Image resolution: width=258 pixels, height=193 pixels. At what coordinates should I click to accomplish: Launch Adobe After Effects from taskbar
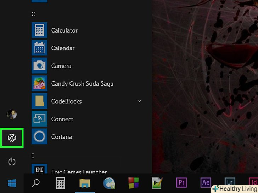[206, 183]
